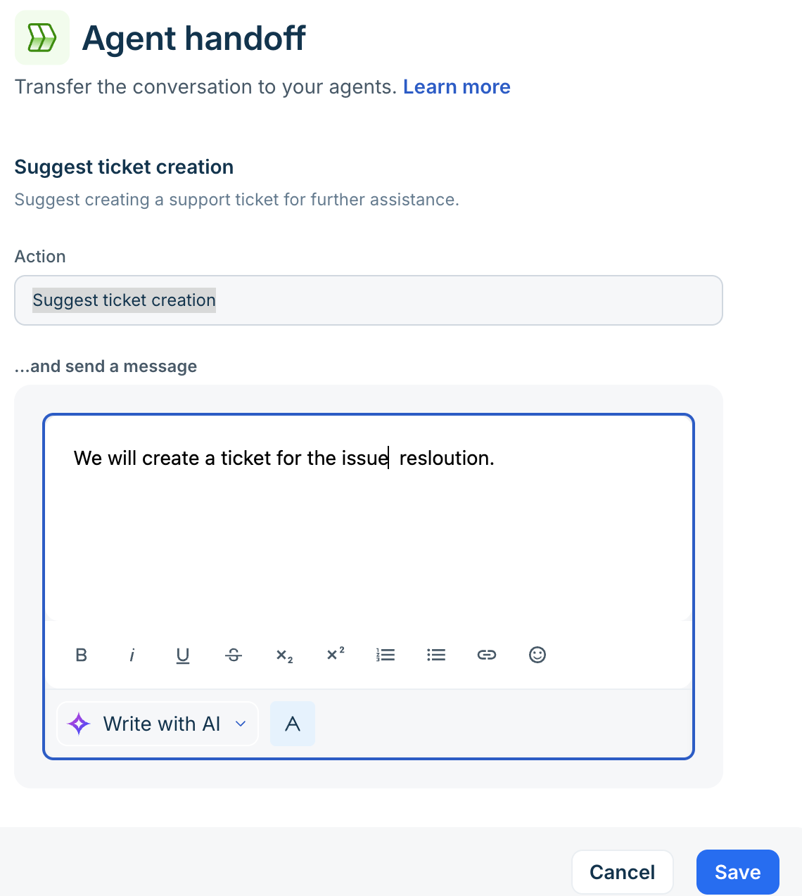Open the emoji picker
Image resolution: width=802 pixels, height=896 pixels.
tap(537, 655)
